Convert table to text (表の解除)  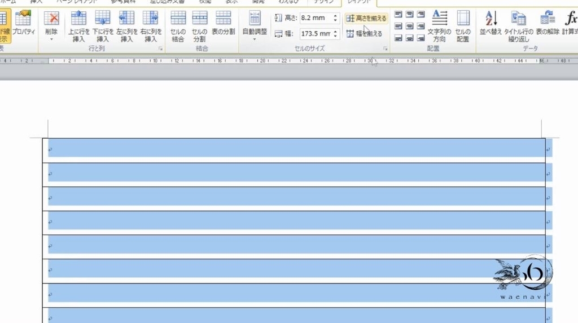tap(548, 23)
